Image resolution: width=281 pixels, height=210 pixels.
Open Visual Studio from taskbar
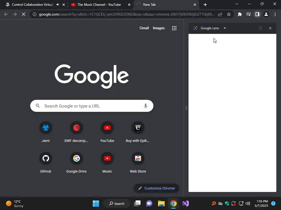coord(186,203)
